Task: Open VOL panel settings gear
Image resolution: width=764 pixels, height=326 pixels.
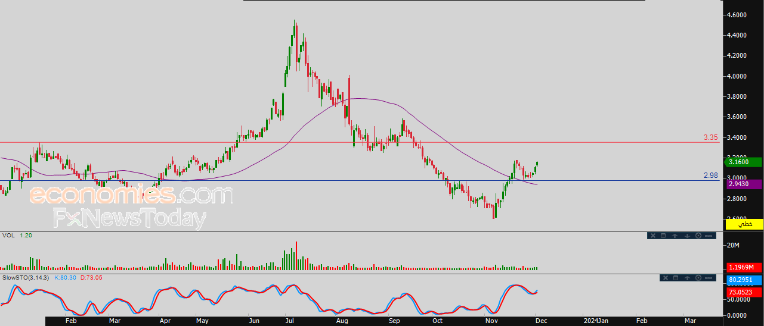Action: coord(698,236)
